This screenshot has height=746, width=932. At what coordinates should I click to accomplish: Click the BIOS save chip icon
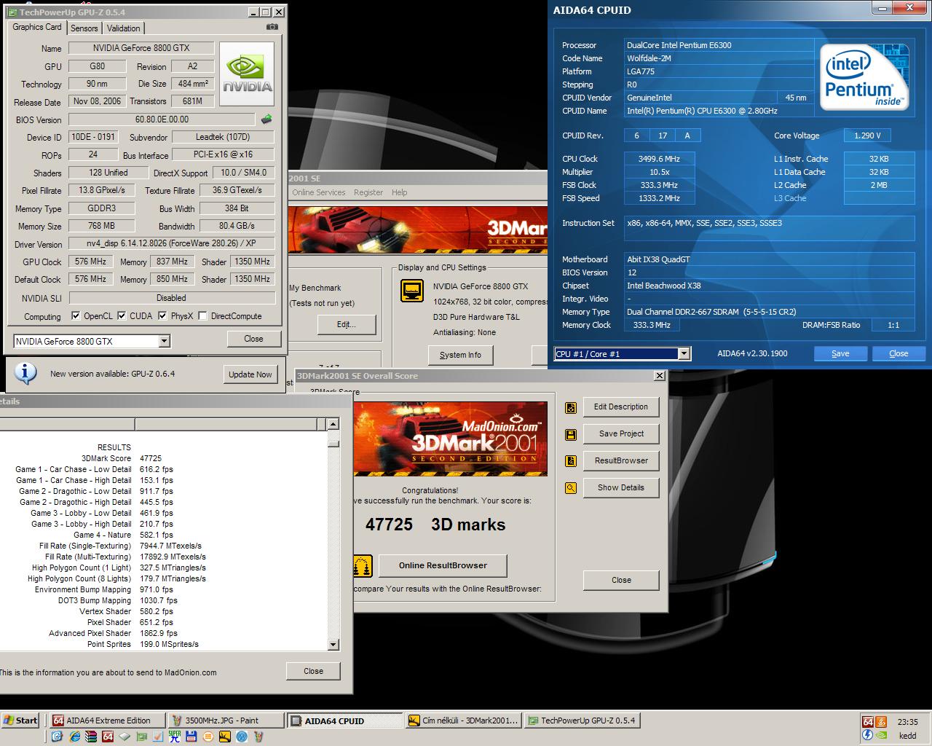[266, 119]
